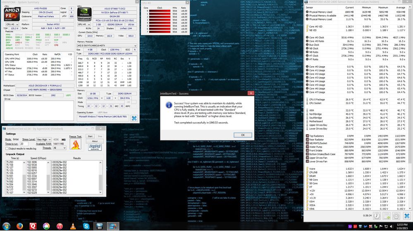Click OK in the IntelBurnTest Success dialog

pos(243,135)
